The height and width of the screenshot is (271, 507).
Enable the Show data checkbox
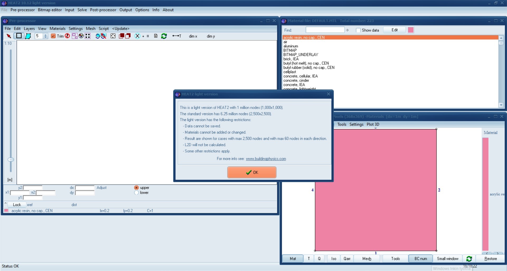pos(358,30)
